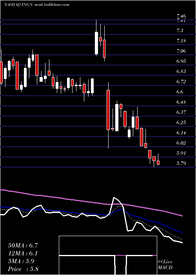This screenshot has height=275, width=196.
Task: Click the 50MA : 6.7 readout
Action: (23, 246)
